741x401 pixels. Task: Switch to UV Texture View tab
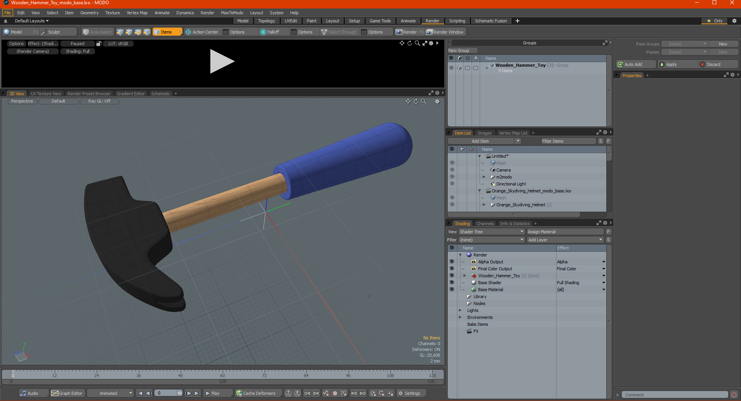[x=46, y=94]
